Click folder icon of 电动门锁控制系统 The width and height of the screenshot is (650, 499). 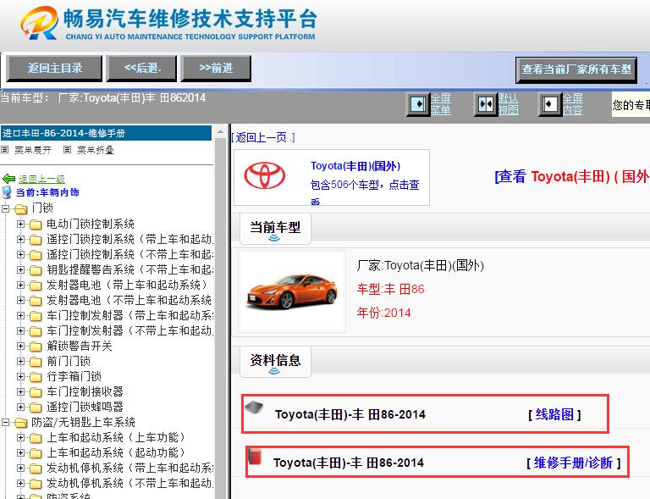36,225
